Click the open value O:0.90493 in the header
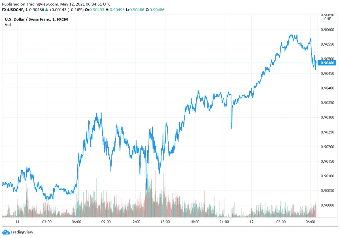The width and height of the screenshot is (340, 238). (x=96, y=10)
